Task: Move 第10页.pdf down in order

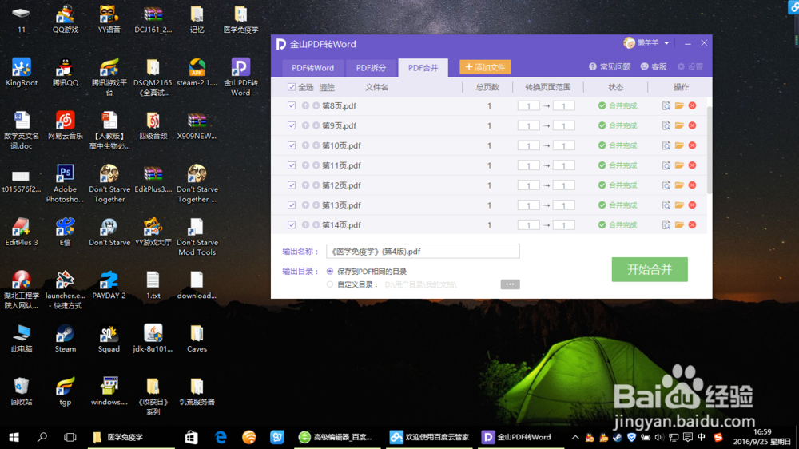Action: pos(316,145)
